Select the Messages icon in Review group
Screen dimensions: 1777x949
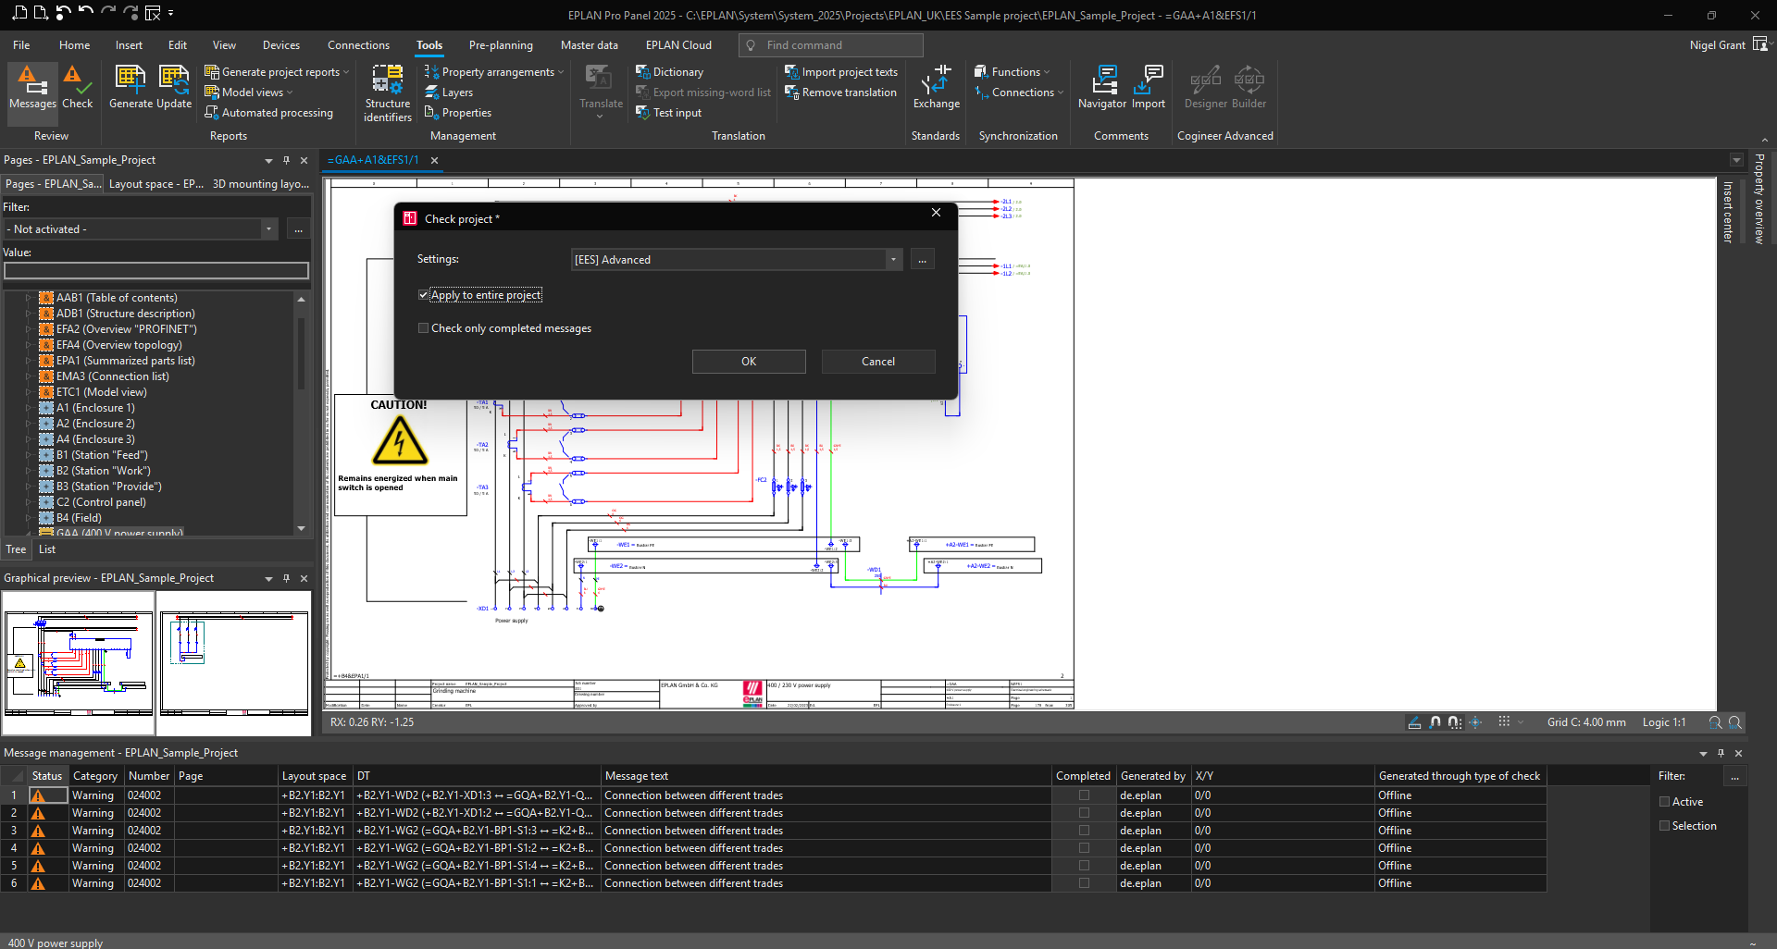tap(31, 88)
